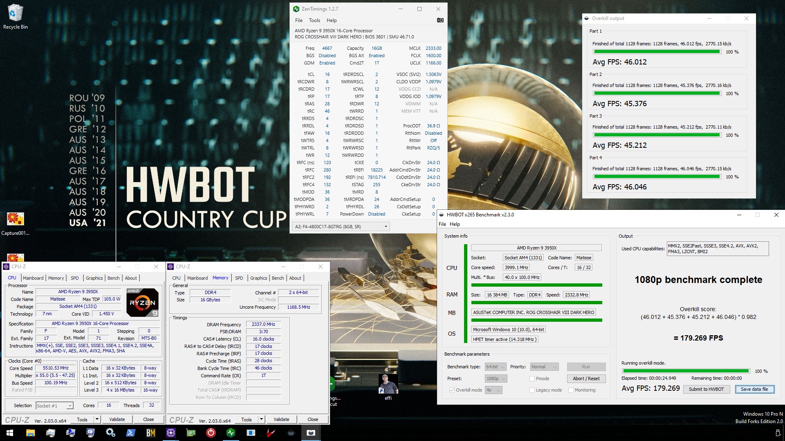This screenshot has height=441, width=785.
Task: Click the HWBOT x265 title bar icon
Action: click(x=442, y=215)
